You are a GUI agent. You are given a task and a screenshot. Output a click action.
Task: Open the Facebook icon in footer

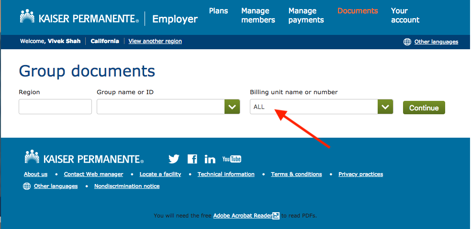(x=192, y=159)
